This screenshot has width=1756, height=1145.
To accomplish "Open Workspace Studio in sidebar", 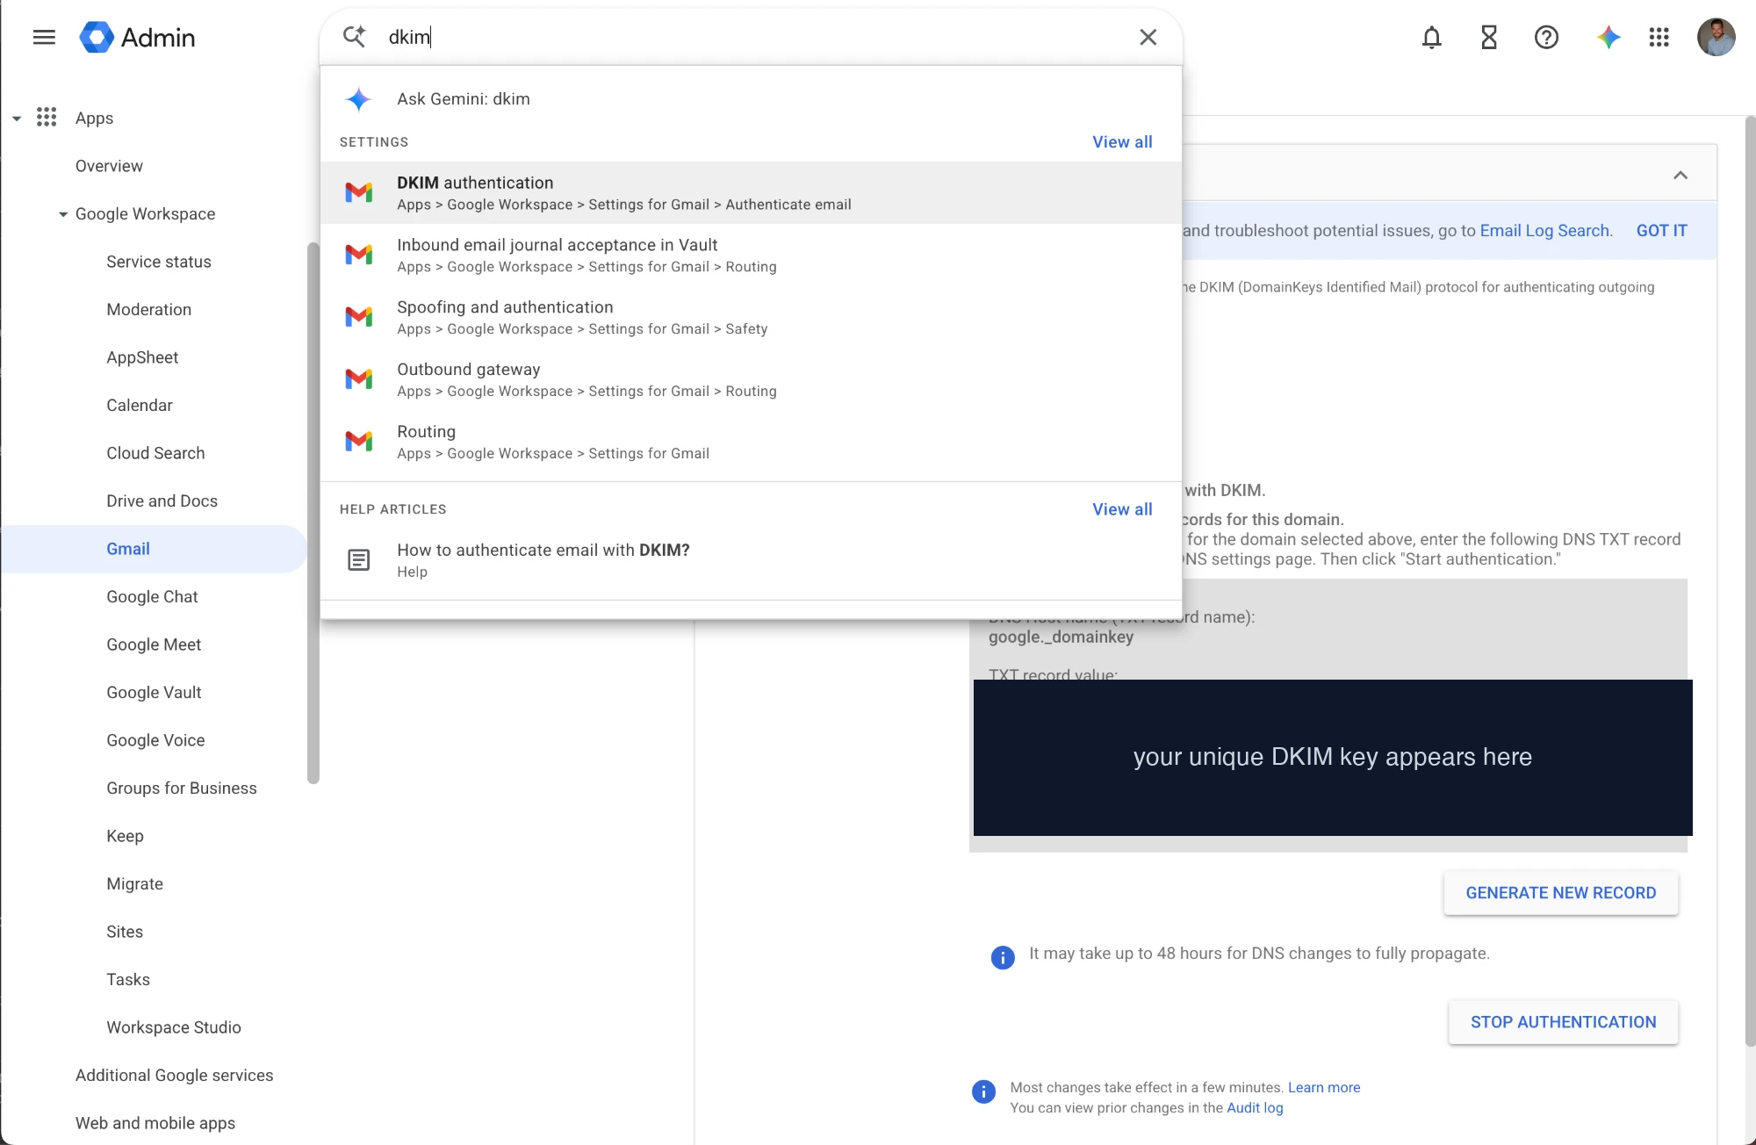I will (x=174, y=1027).
